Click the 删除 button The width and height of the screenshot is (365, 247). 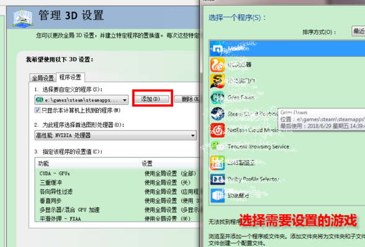pos(187,99)
